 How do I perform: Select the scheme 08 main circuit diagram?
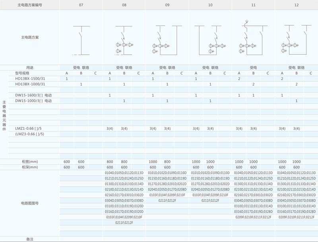[124, 40]
